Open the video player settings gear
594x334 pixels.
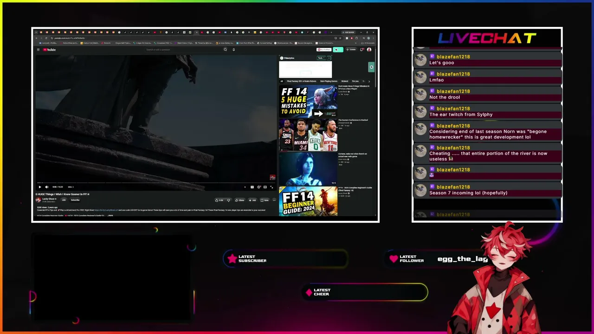[258, 187]
